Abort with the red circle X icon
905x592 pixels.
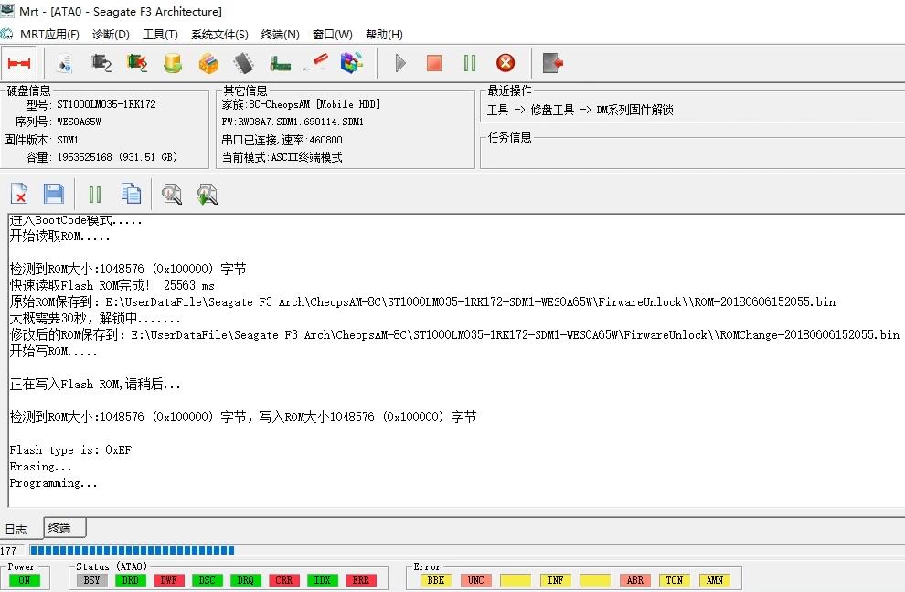506,63
